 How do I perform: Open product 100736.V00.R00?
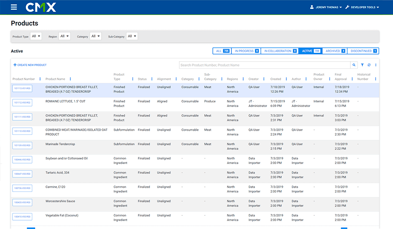[x=22, y=188]
